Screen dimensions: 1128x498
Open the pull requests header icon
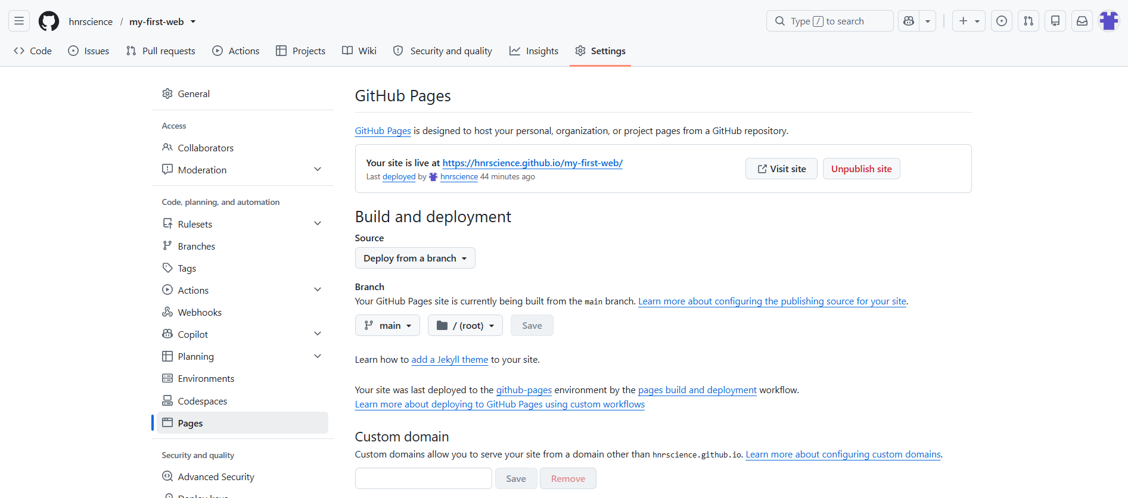(1028, 21)
